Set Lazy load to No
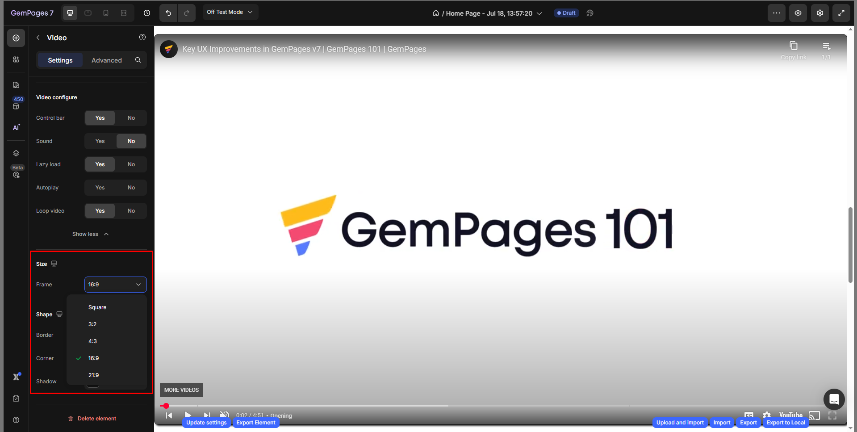The width and height of the screenshot is (857, 432). (x=131, y=164)
